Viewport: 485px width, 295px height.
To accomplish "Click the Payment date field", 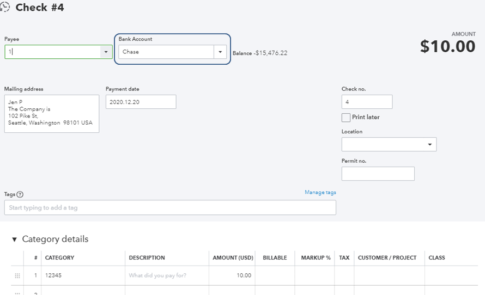I will coord(141,102).
